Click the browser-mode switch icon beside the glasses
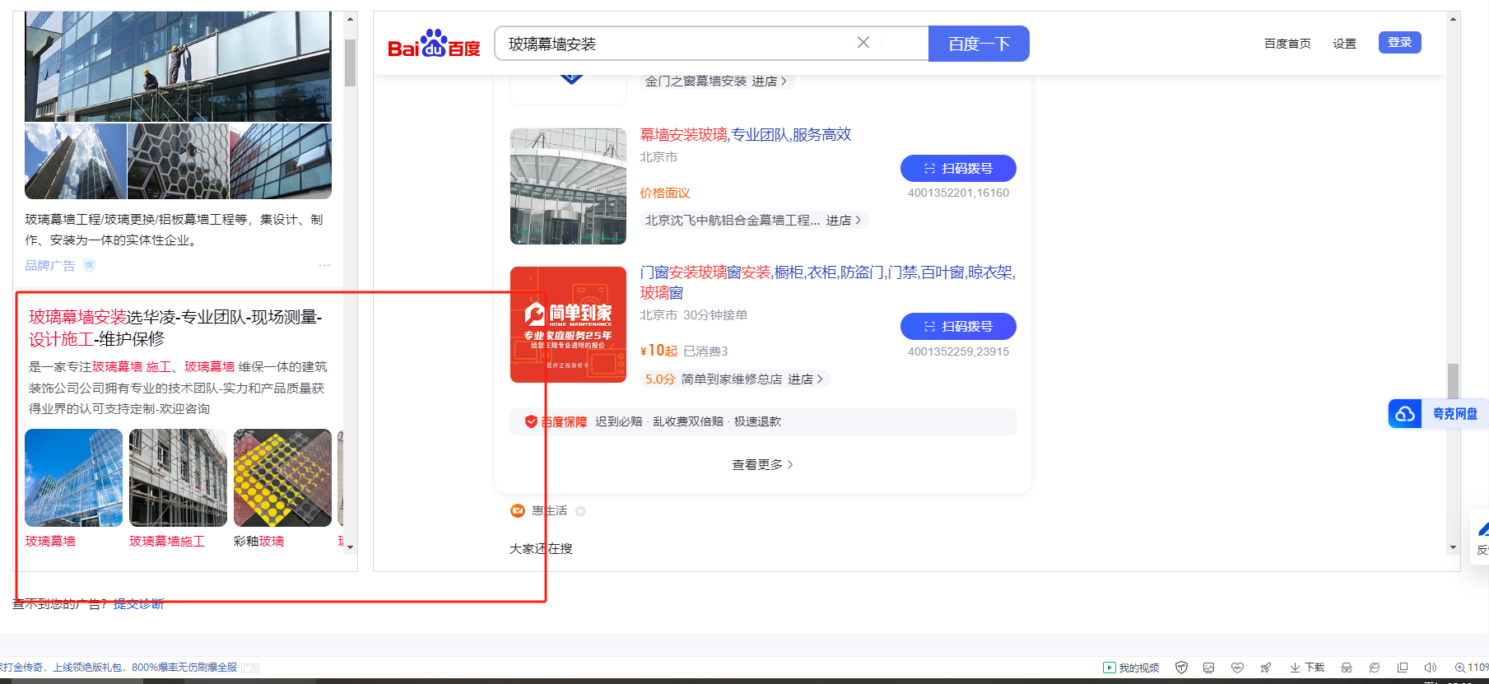 click(x=1374, y=668)
